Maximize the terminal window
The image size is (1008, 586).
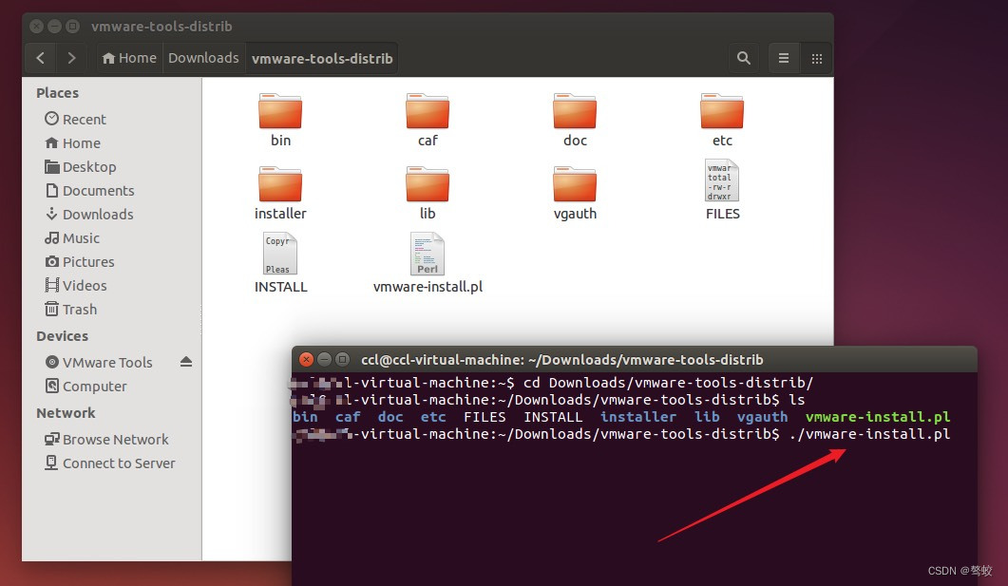pos(343,359)
